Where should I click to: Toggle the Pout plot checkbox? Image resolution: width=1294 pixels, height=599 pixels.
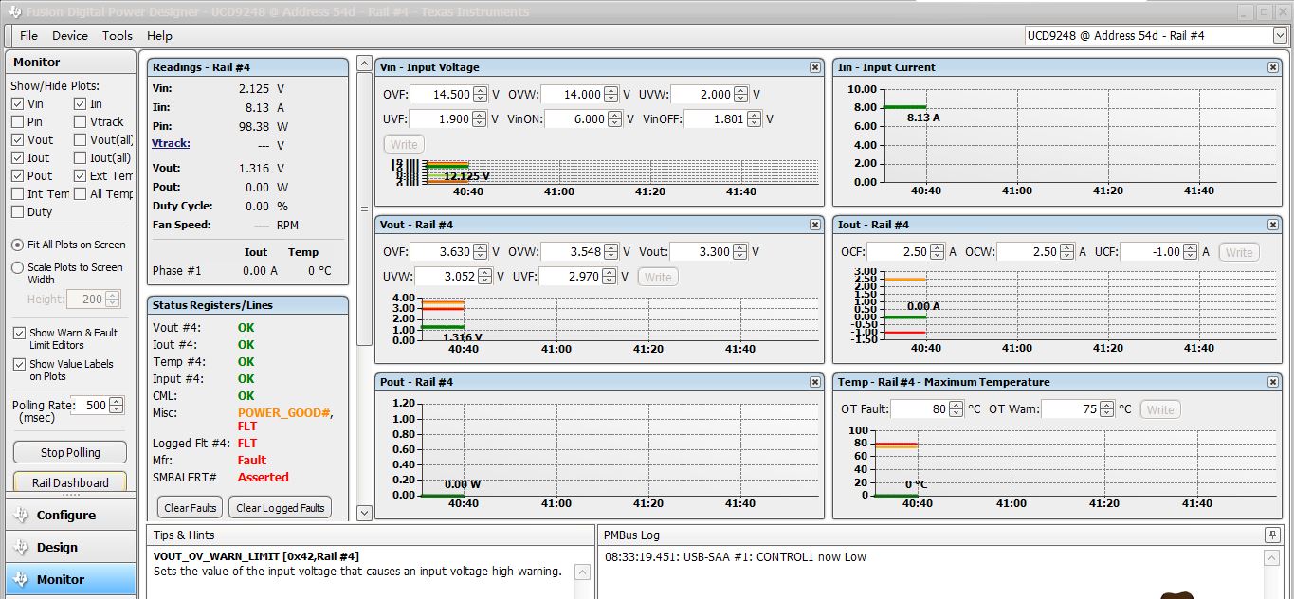18,176
